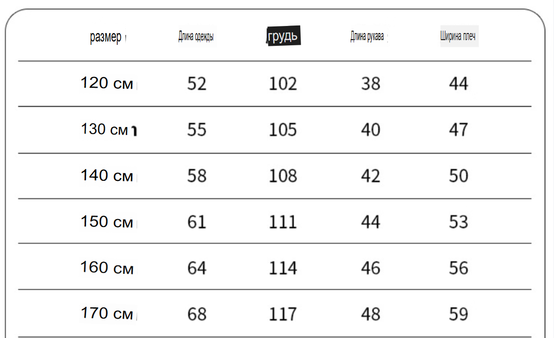Click shoulder width value 56

click(458, 268)
